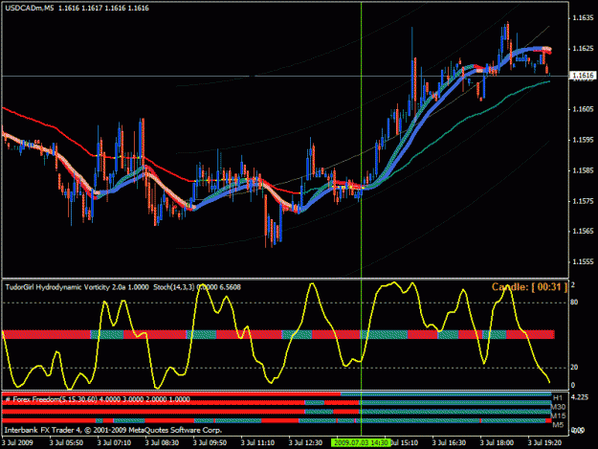The width and height of the screenshot is (598, 449).
Task: Click the 3 Jul 08:30 time axis label
Action: point(162,443)
